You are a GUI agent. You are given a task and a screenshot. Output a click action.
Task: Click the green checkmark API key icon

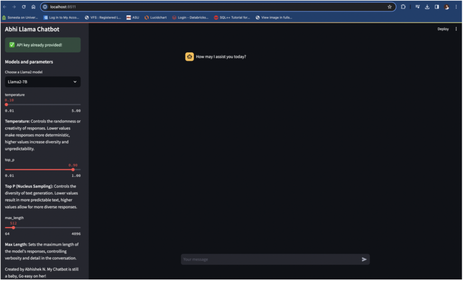point(12,45)
